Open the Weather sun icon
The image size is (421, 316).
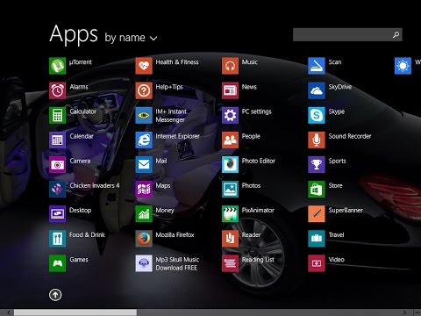(403, 66)
